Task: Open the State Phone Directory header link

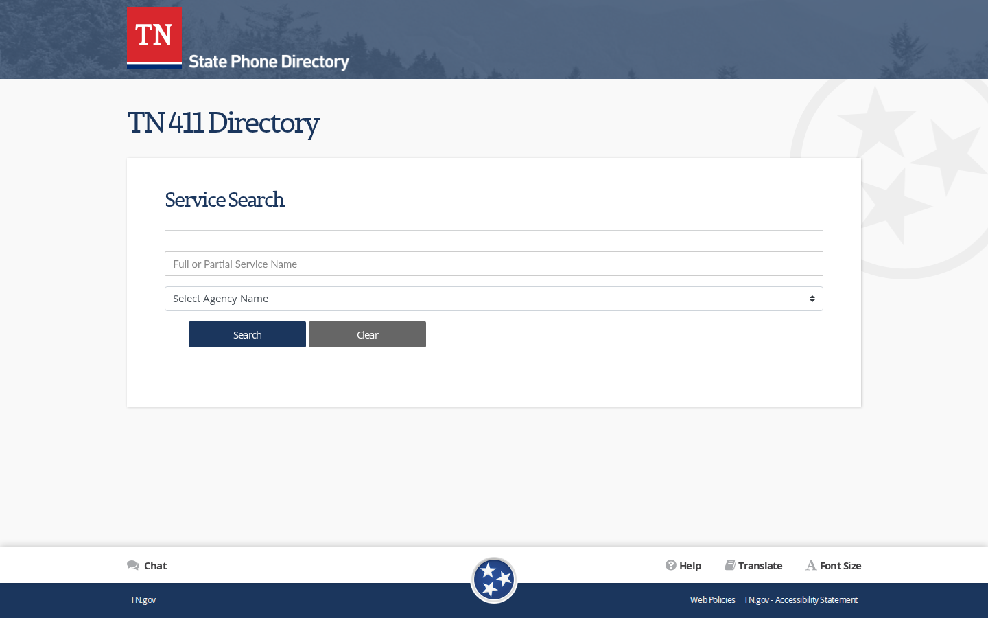Action: click(x=269, y=62)
